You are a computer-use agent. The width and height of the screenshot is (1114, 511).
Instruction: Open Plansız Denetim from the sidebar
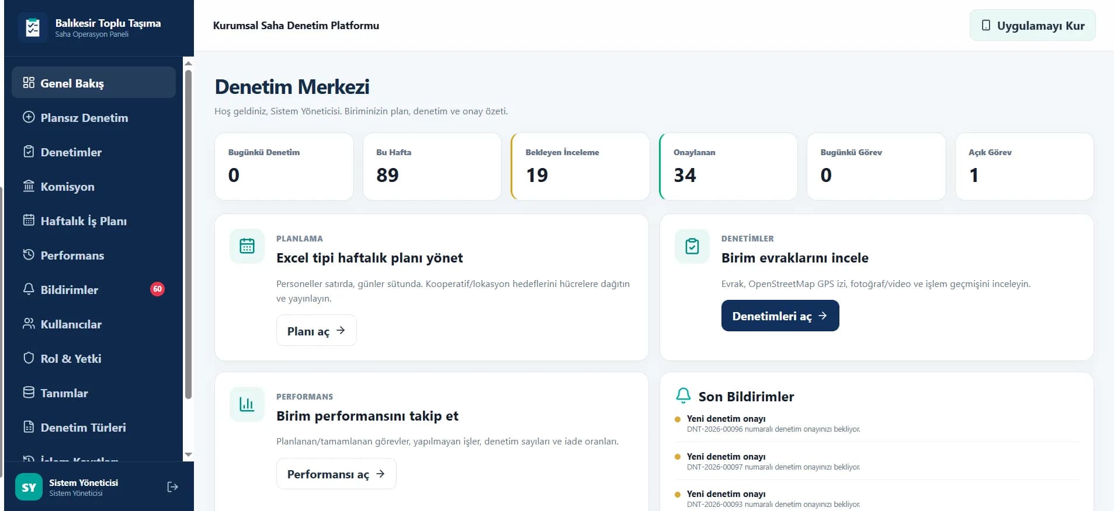pyautogui.click(x=93, y=117)
